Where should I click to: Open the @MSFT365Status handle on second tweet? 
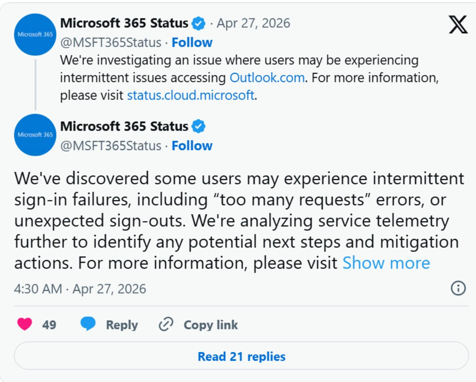click(x=110, y=146)
